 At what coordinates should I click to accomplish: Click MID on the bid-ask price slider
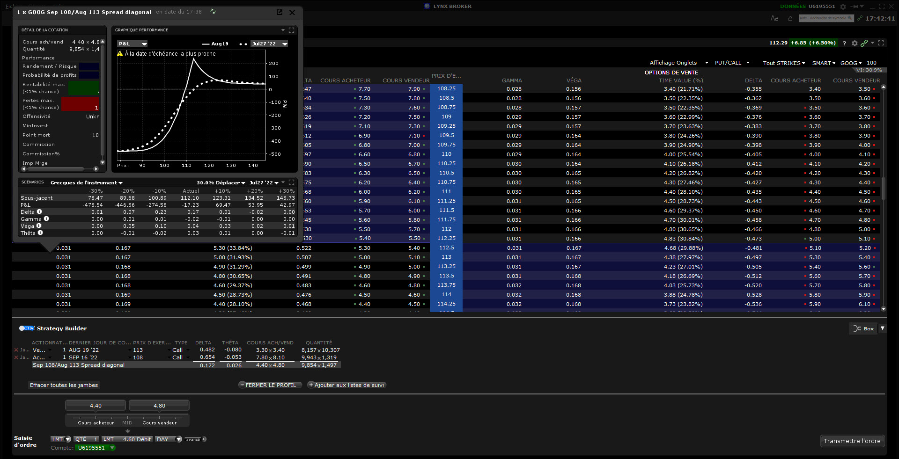point(127,423)
